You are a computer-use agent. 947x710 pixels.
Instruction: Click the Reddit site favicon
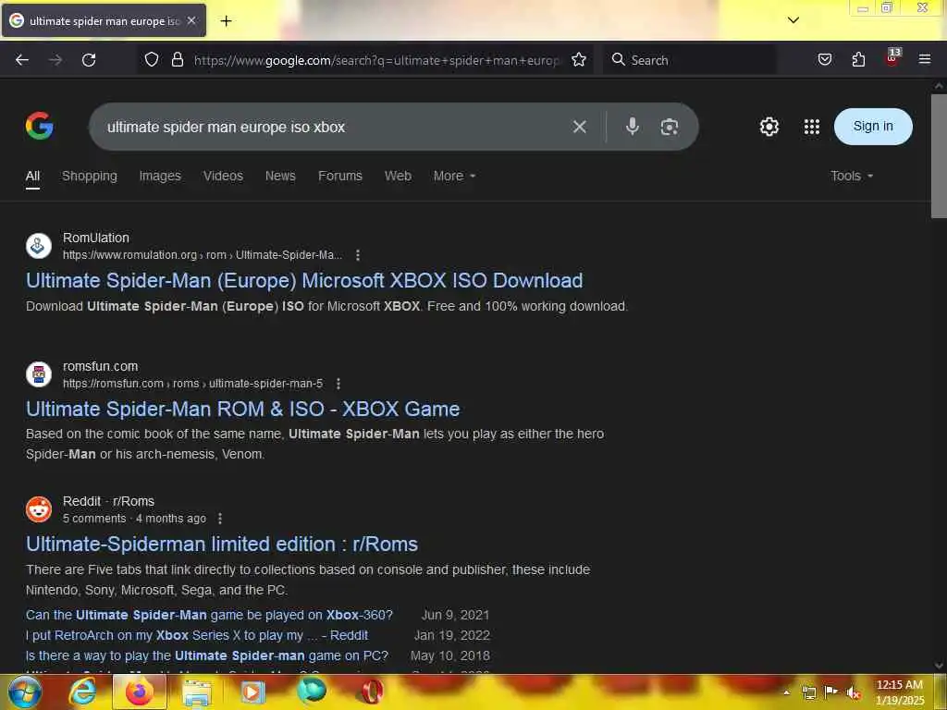coord(39,509)
